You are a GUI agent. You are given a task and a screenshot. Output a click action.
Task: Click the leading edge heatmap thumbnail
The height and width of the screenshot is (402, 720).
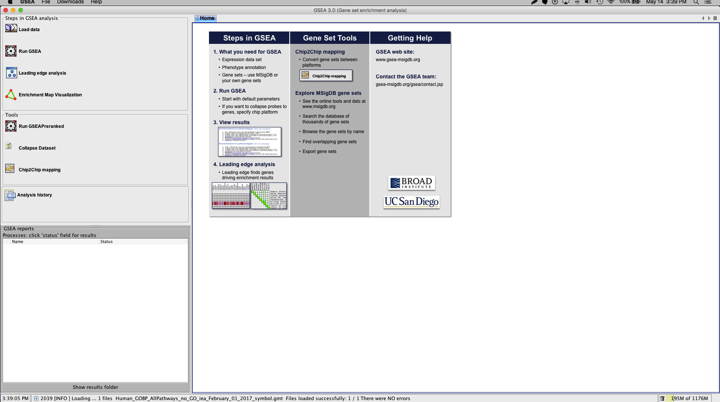point(231,195)
